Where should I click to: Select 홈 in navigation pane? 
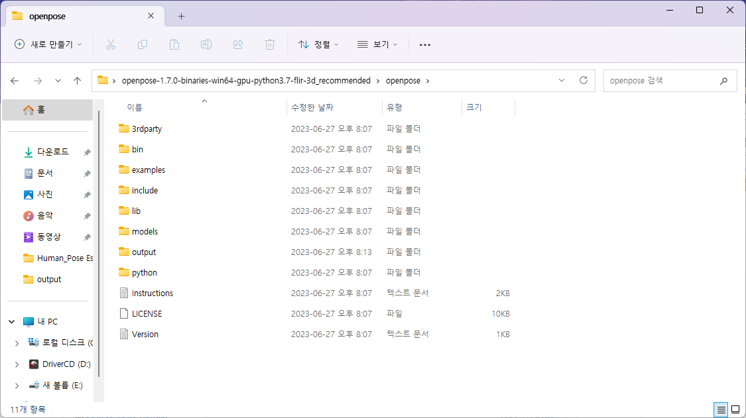[48, 110]
